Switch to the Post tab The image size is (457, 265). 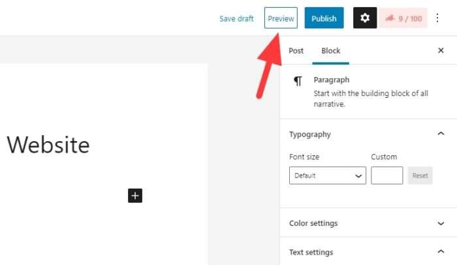(296, 51)
